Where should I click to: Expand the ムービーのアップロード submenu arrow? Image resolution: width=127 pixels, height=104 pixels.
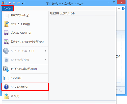[x=46, y=51]
